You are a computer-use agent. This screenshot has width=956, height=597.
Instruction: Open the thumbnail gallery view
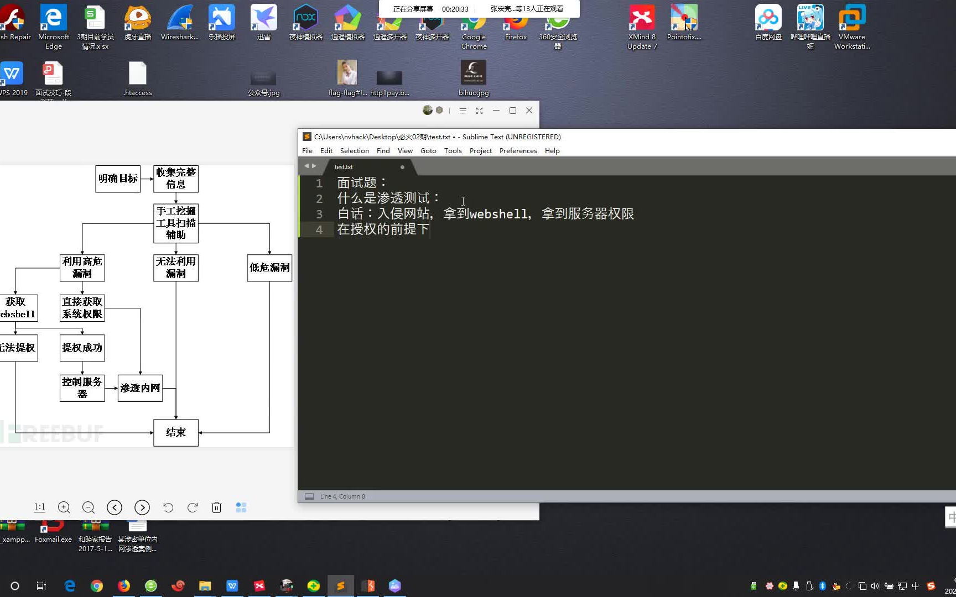click(x=241, y=507)
